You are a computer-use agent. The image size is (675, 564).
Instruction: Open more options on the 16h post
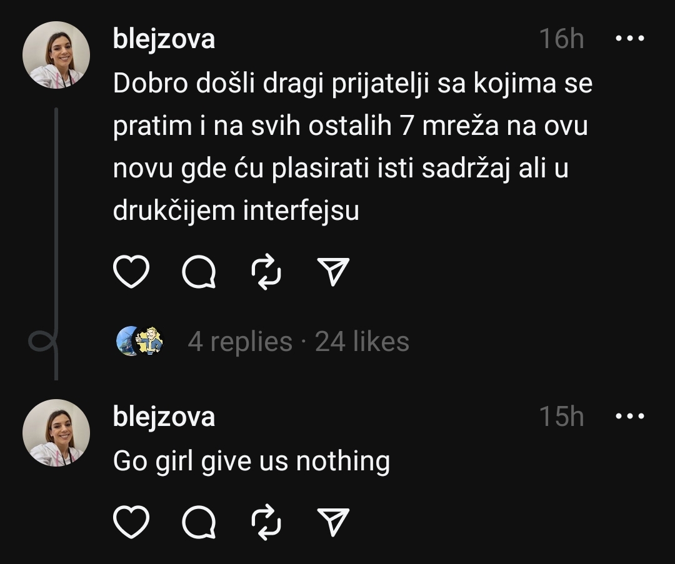point(630,38)
